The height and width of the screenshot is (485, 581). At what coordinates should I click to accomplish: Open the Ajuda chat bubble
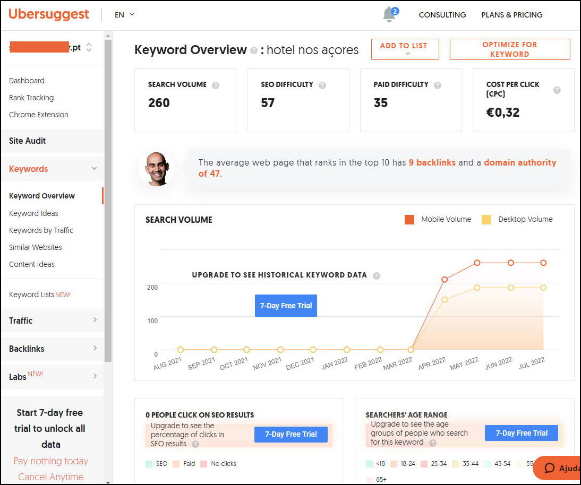coord(557,468)
